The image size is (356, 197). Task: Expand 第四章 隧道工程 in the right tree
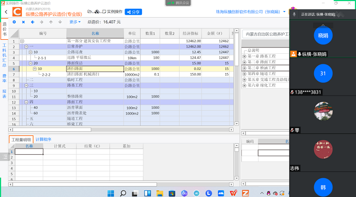coord(244,74)
